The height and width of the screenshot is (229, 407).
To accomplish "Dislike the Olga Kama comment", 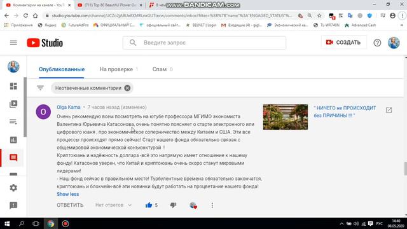I will 173,205.
